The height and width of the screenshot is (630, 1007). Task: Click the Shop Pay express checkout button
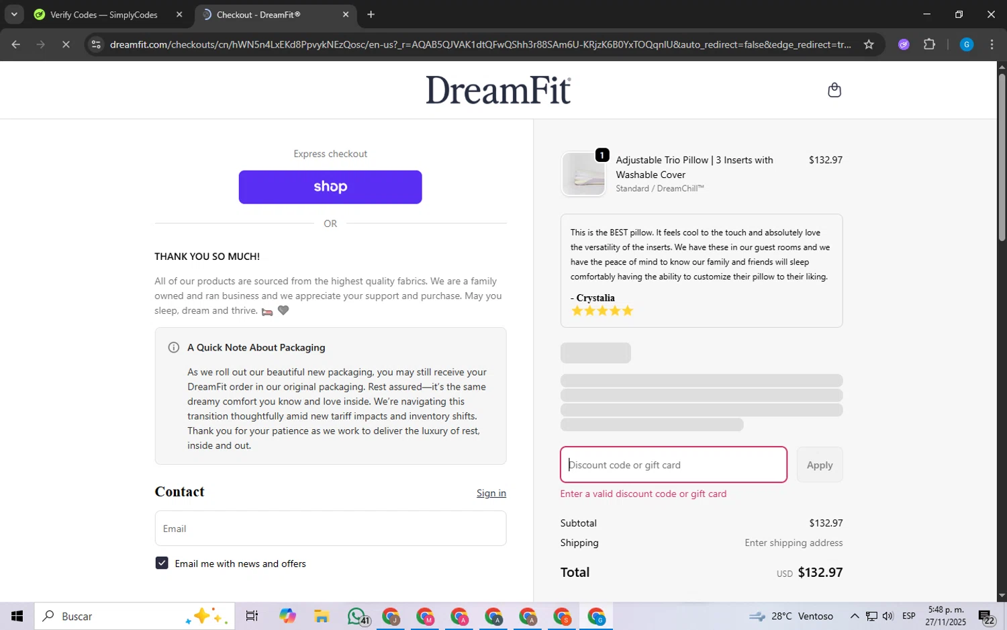330,187
